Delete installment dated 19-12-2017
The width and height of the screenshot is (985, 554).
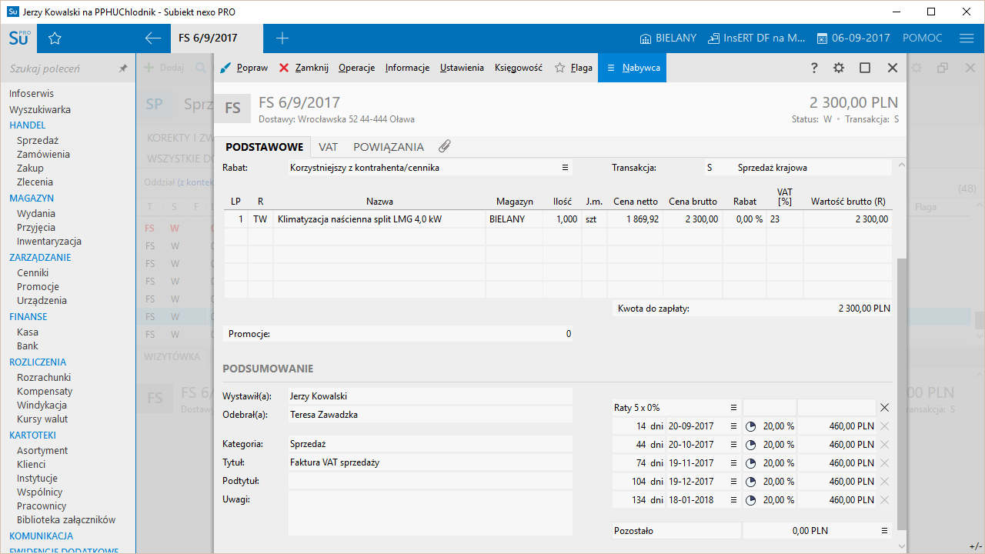coord(884,482)
